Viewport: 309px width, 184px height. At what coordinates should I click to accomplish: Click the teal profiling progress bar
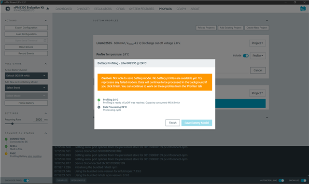point(240,103)
